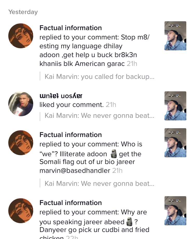The height and width of the screenshot is (239, 192).
Task: Tap "Factual information" name above "Why are you speaking"
Action: pyautogui.click(x=71, y=203)
